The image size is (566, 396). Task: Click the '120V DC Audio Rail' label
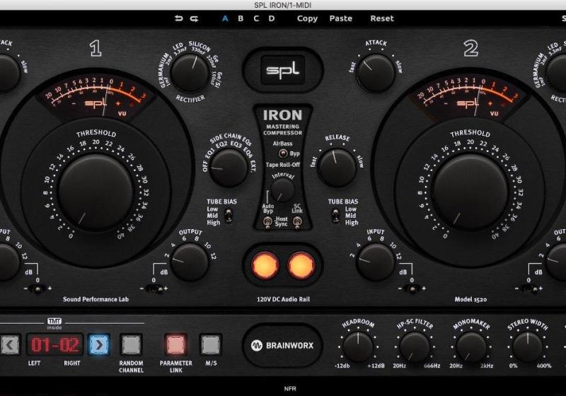283,299
